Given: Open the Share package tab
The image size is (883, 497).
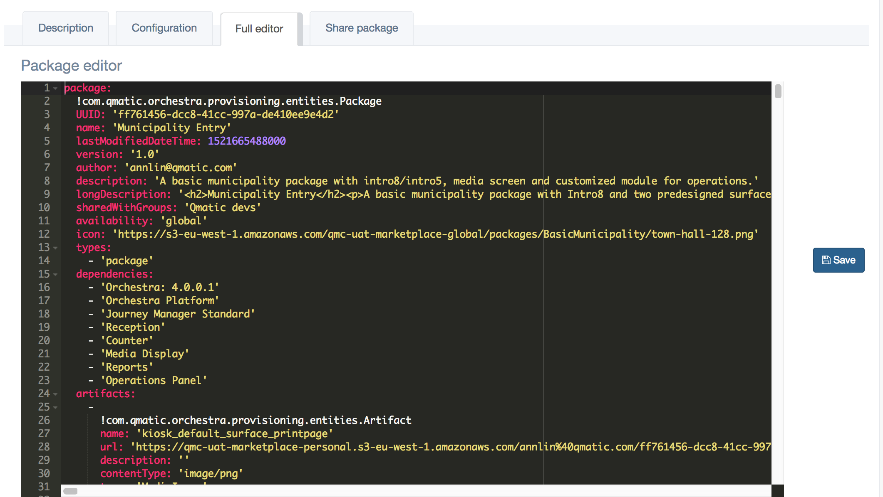Looking at the screenshot, I should pyautogui.click(x=361, y=28).
